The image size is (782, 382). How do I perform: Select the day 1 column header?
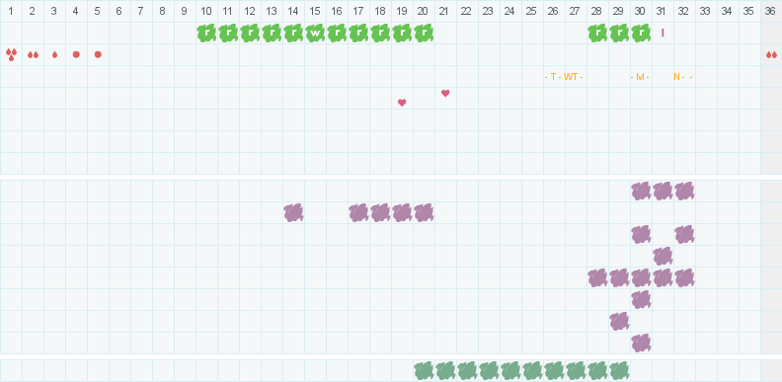pos(11,11)
